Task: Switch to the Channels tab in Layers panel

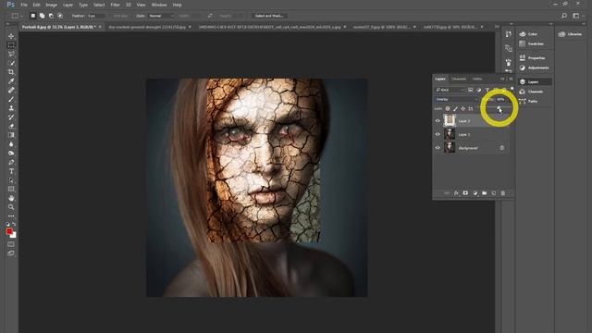Action: [x=459, y=79]
